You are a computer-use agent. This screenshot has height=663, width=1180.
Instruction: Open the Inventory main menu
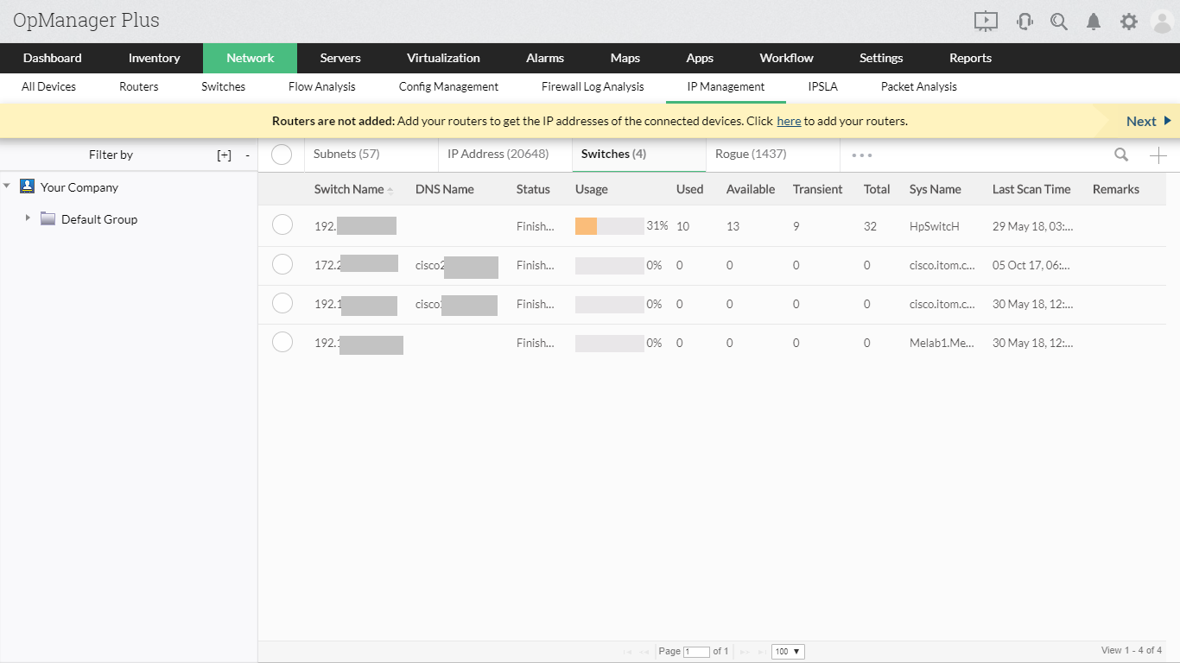point(154,58)
